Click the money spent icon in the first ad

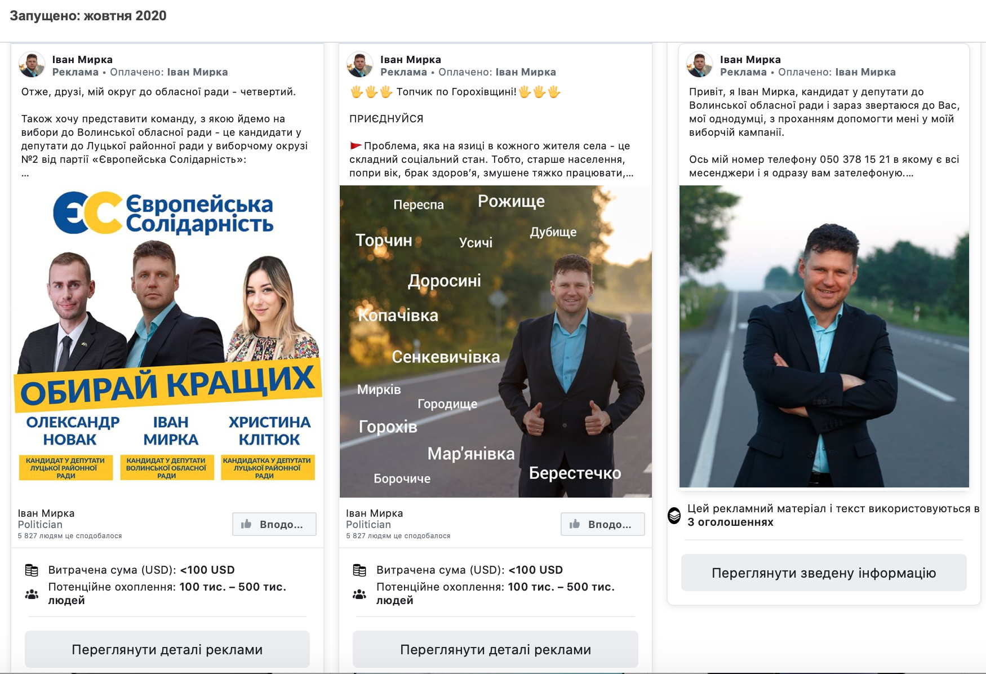click(x=32, y=570)
